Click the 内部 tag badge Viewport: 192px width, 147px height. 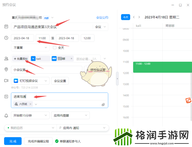coord(46,18)
